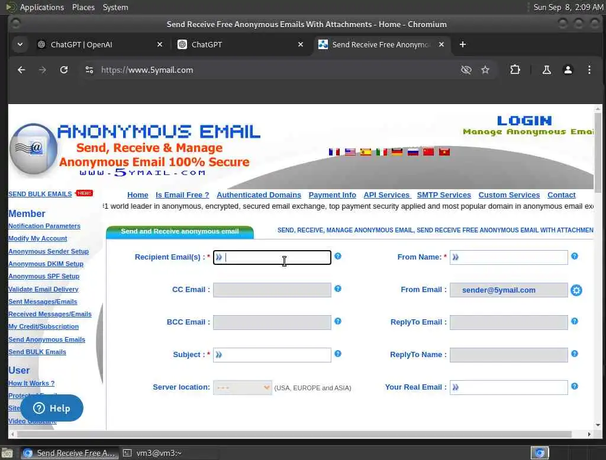Click the Your Real Email input field
Screen dimensions: 606x460
(x=508, y=387)
